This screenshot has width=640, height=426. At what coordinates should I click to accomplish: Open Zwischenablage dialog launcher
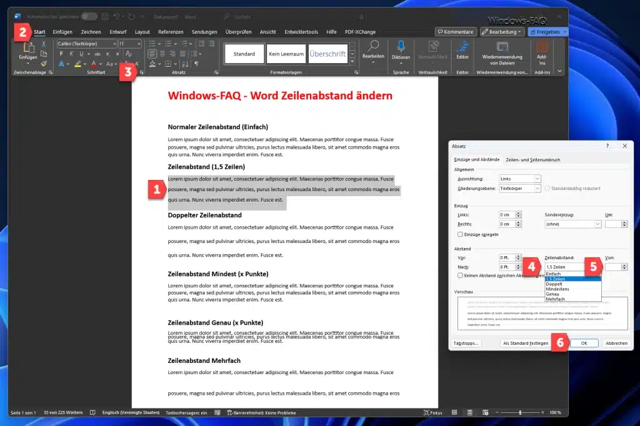coord(51,72)
